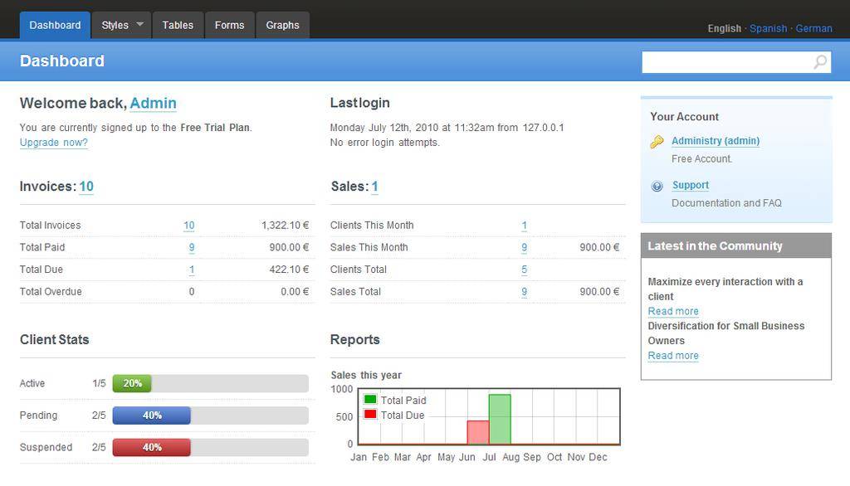
Task: Open the Administry (admin) account link
Action: (x=715, y=141)
